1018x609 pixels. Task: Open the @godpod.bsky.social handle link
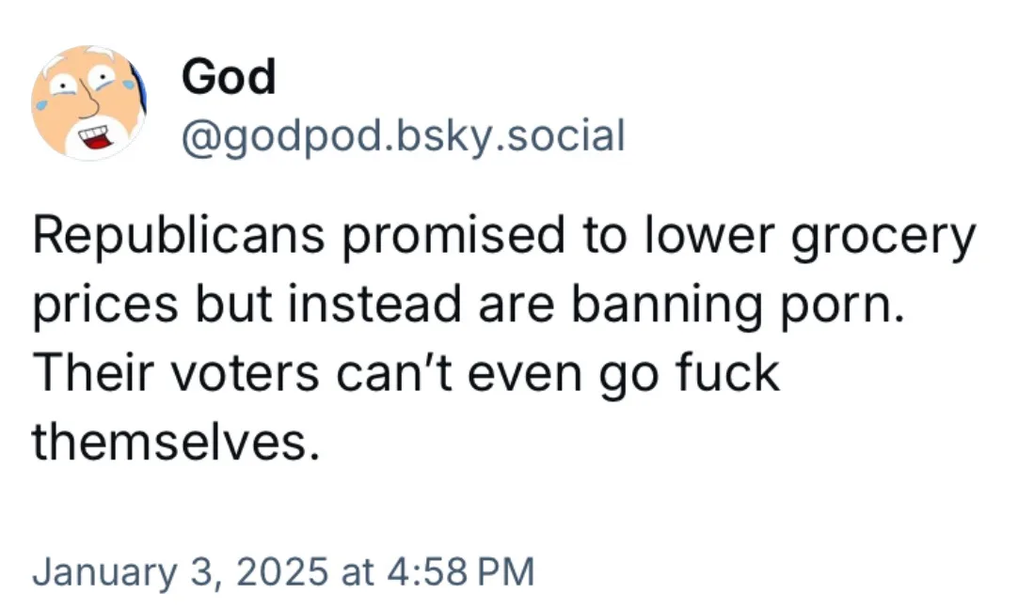coord(404,137)
